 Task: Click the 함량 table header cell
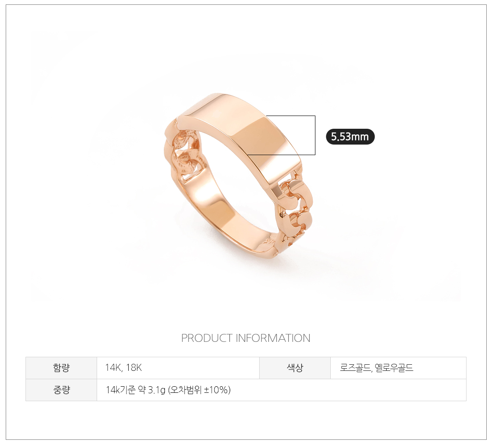point(61,367)
